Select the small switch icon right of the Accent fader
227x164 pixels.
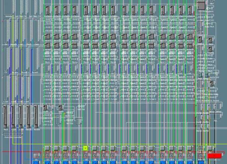[x=45, y=107]
